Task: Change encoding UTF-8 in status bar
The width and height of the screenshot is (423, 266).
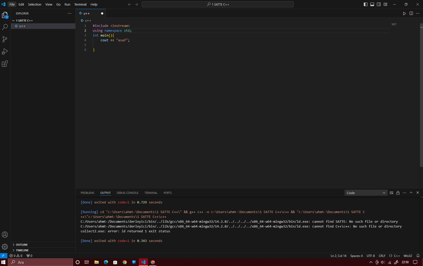Action: 371,256
